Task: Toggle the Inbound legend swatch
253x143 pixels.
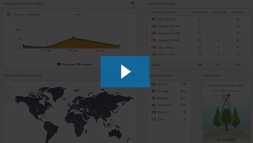Action: 78,64
